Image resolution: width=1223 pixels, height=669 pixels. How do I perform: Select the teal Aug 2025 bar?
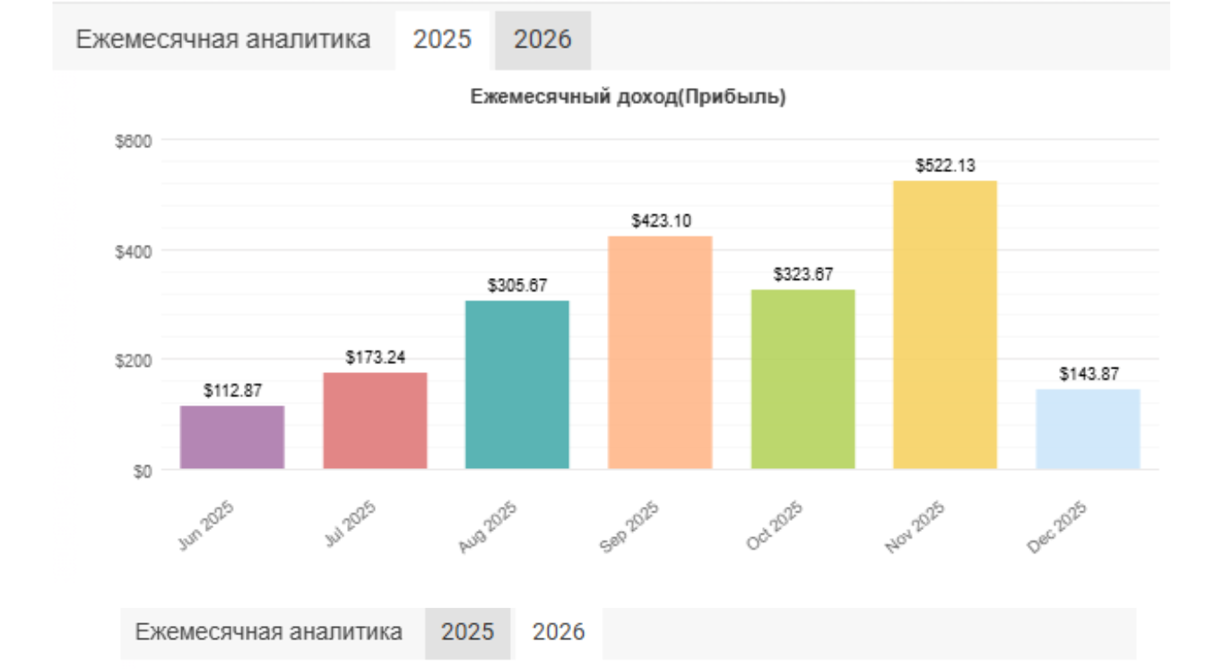click(x=517, y=384)
